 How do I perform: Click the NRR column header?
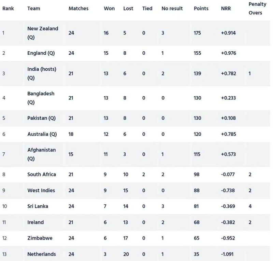(226, 8)
